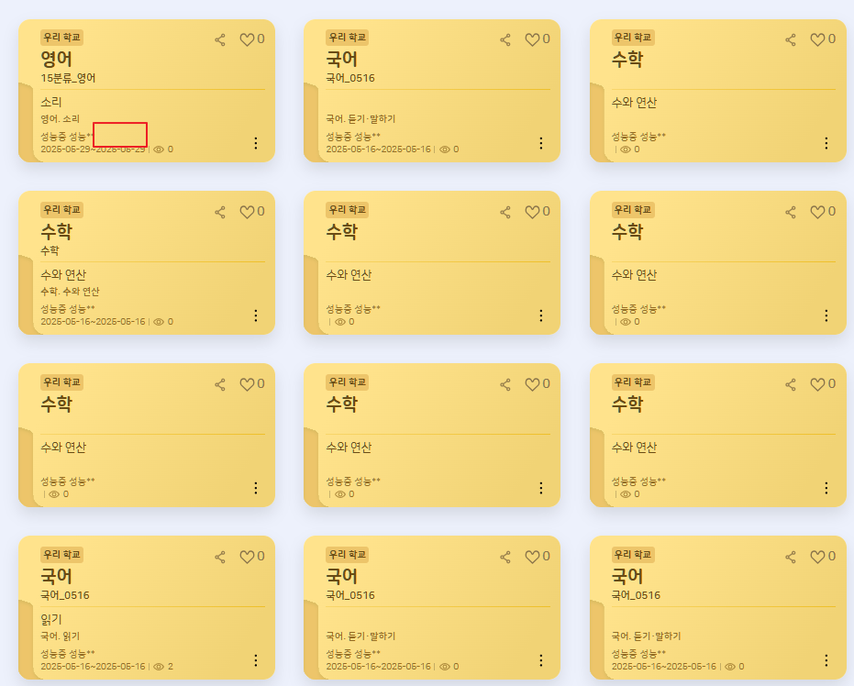Click eye icon on 국어 card beside 영어

coord(445,149)
